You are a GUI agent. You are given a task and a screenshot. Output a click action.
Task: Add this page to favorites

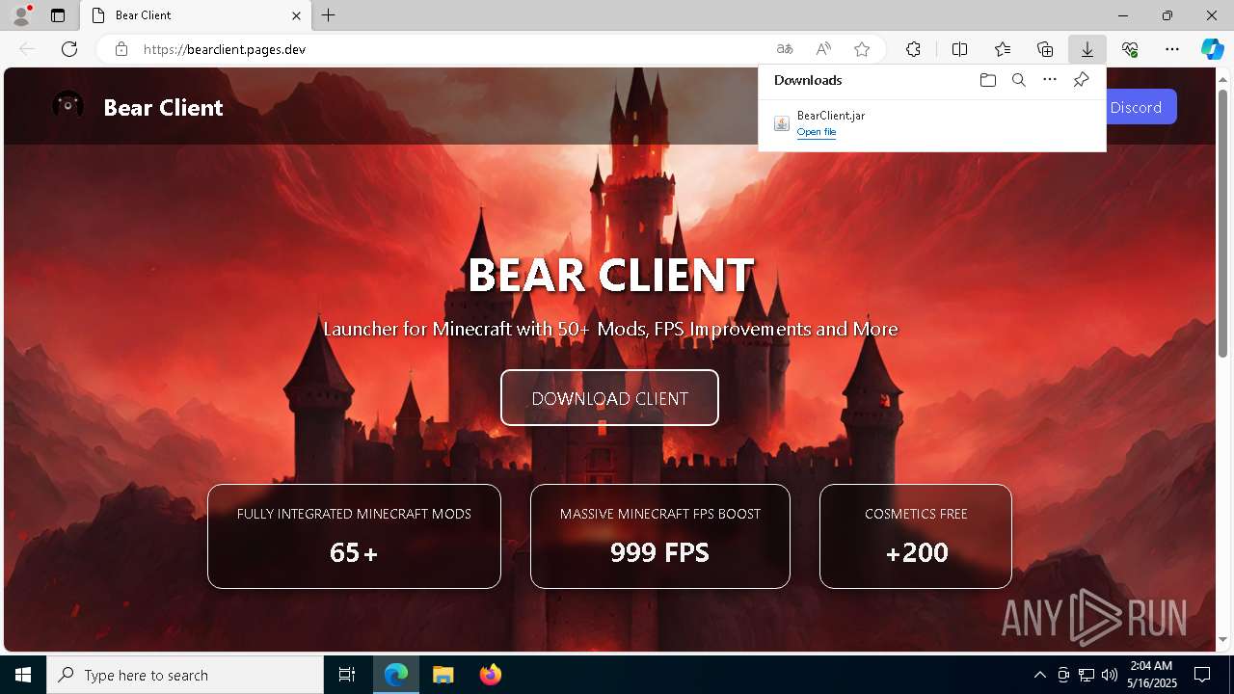coord(862,49)
